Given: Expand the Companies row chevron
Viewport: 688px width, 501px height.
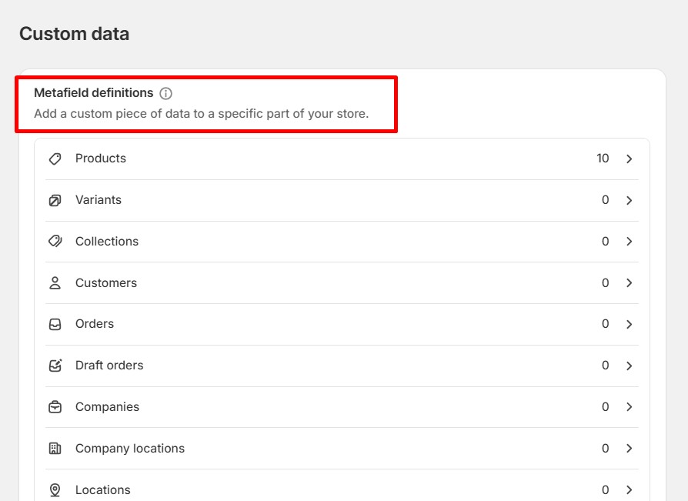Looking at the screenshot, I should pos(630,407).
